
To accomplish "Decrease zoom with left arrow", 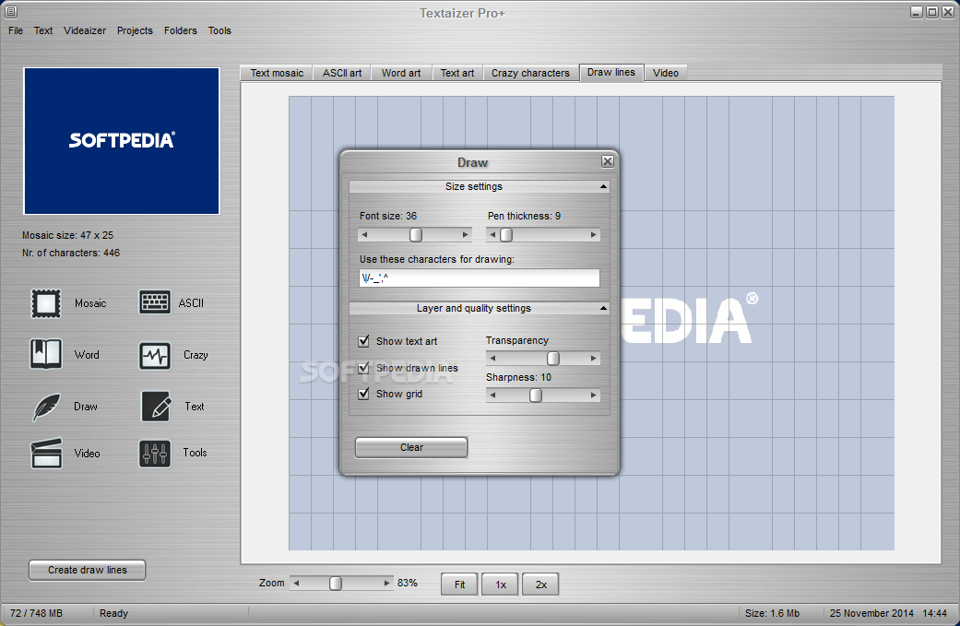I will point(296,584).
